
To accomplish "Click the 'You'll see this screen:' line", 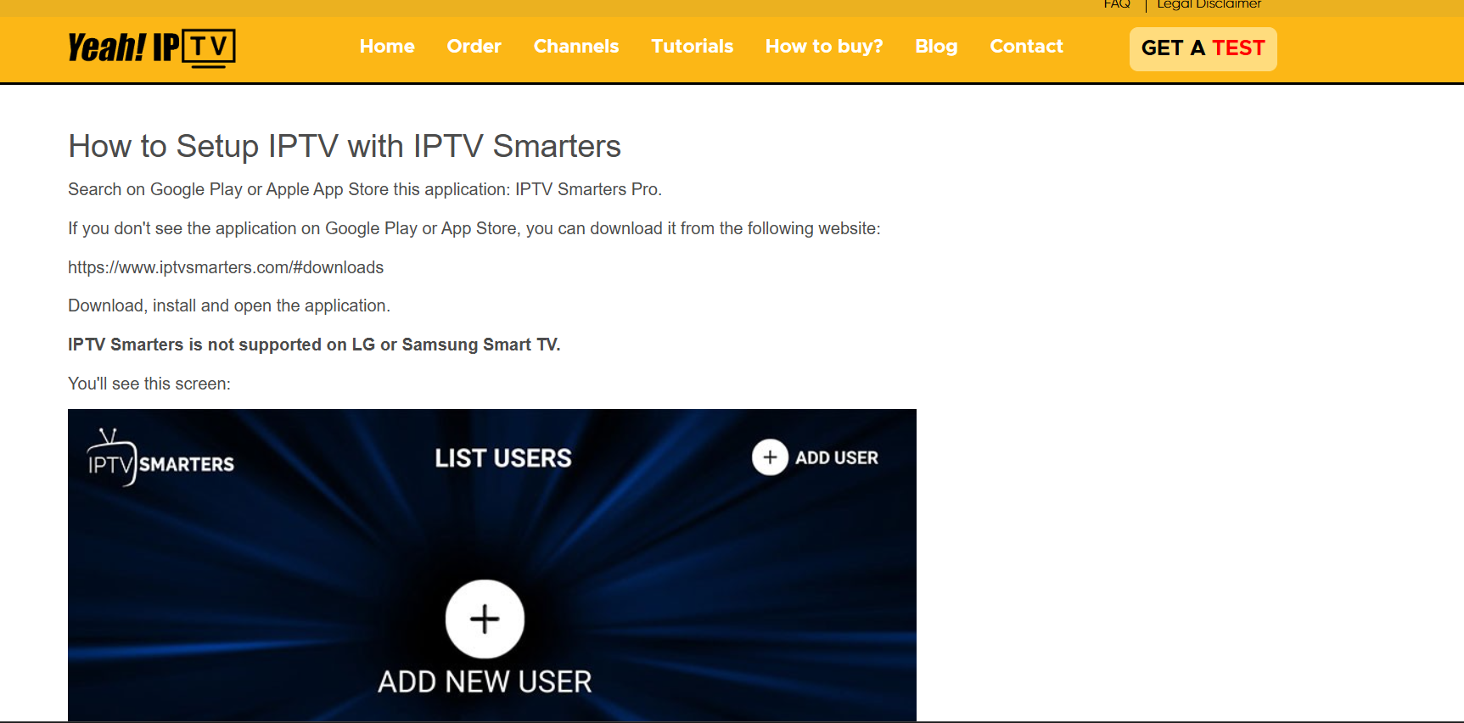I will tap(149, 384).
